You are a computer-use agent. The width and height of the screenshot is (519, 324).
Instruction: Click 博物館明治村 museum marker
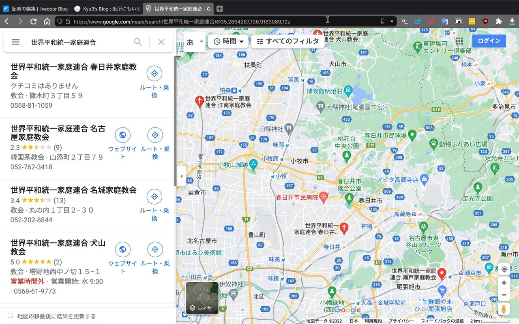[348, 91]
